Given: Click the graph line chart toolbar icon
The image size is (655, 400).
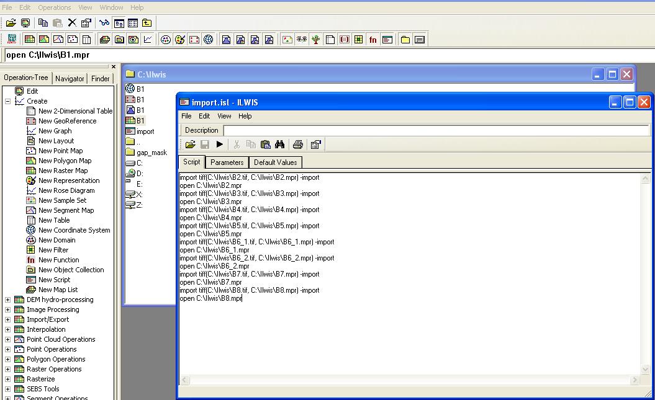Looking at the screenshot, I should coord(148,40).
